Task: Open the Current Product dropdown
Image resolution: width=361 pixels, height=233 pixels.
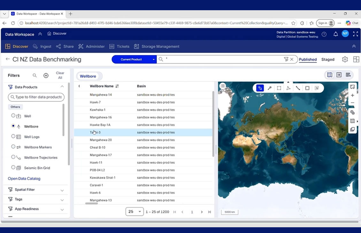Action: click(x=134, y=59)
